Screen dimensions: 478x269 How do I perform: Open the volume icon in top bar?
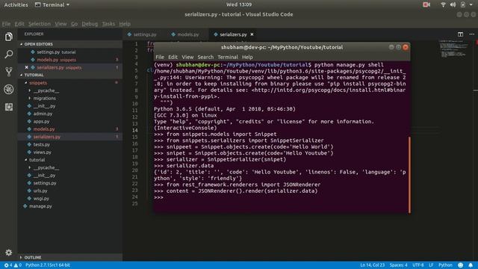click(x=453, y=4)
